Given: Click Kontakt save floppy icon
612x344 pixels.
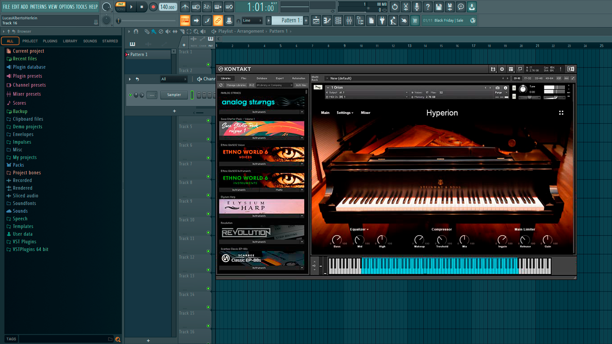Looking at the screenshot, I should click(493, 69).
